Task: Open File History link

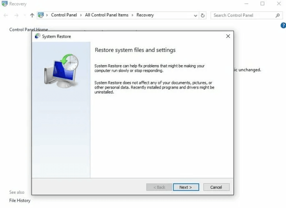Action: [x=20, y=200]
